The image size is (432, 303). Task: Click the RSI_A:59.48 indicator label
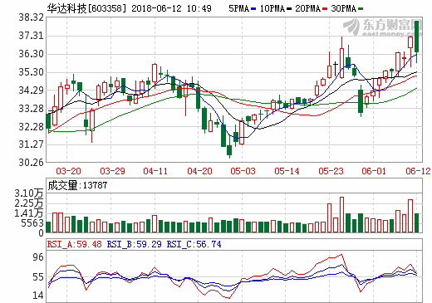[x=75, y=244]
